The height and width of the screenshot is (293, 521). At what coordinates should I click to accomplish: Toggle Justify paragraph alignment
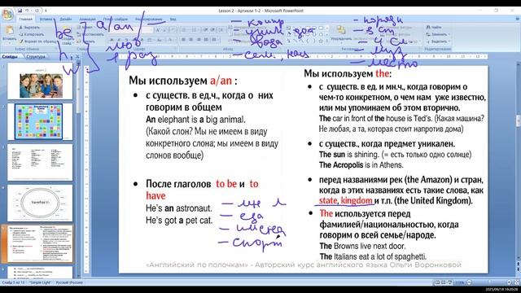(x=206, y=40)
